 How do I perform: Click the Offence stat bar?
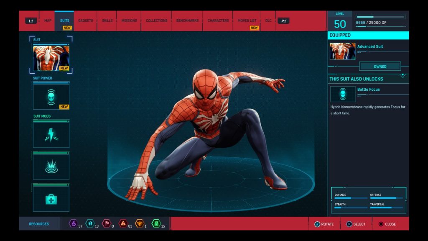coord(386,198)
